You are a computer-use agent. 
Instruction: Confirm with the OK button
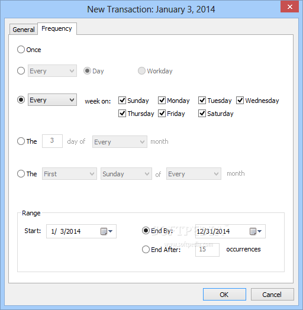point(224,295)
